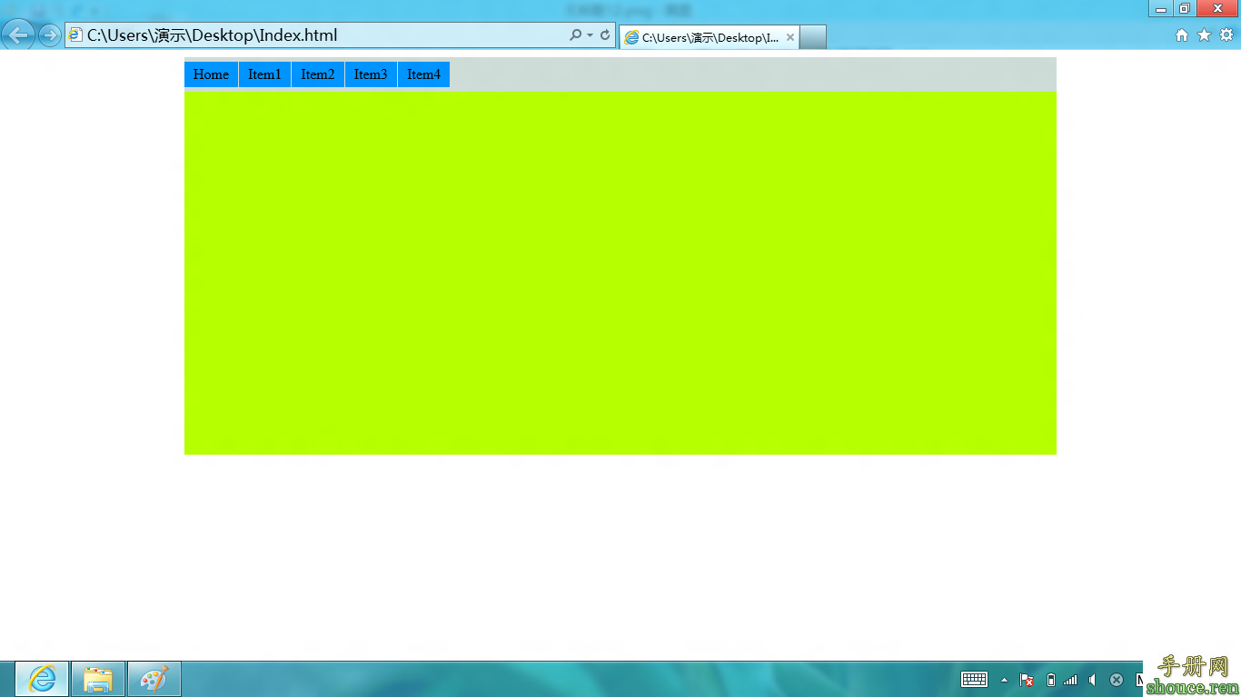Open the Tools gear icon

coord(1226,35)
